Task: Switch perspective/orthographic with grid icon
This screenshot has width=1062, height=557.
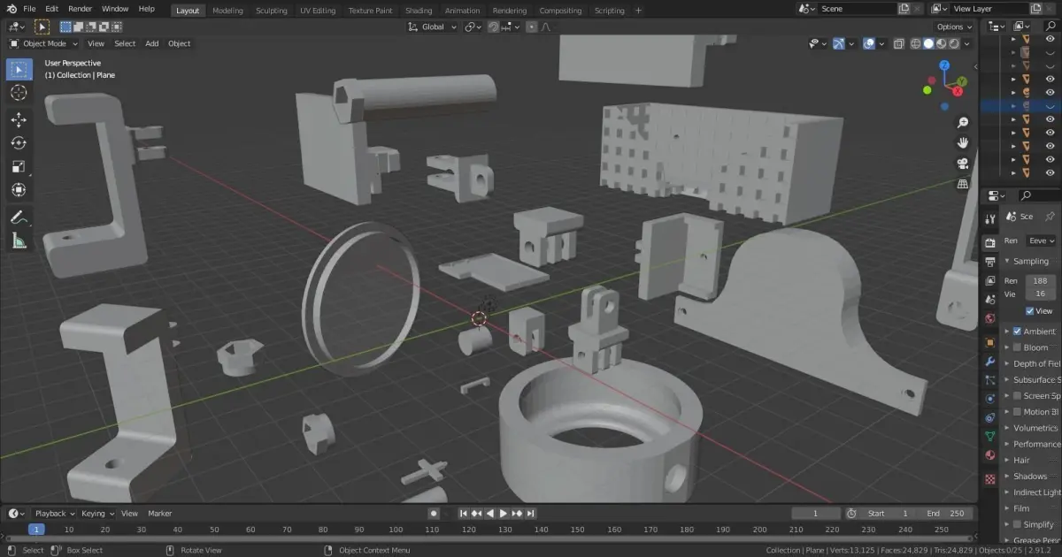Action: (x=963, y=184)
